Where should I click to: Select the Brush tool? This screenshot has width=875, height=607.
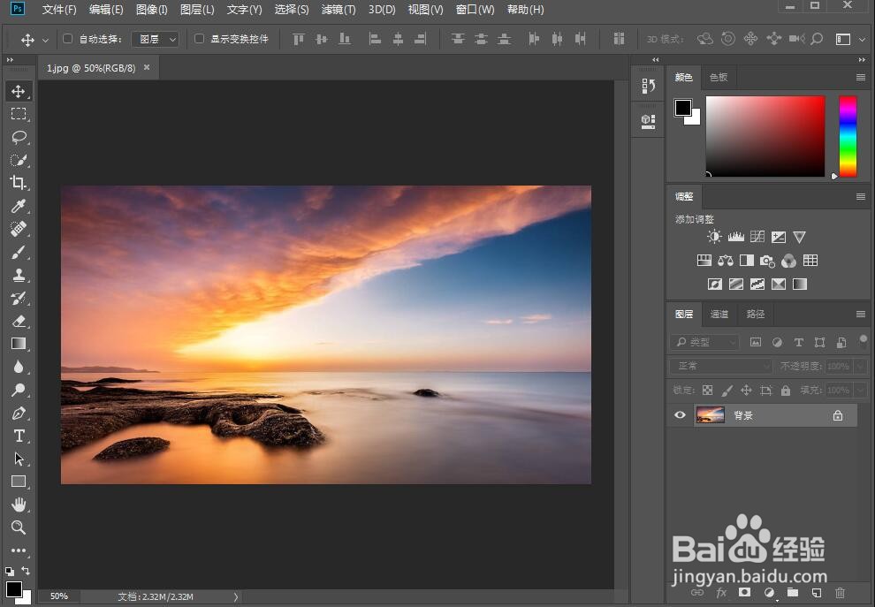tap(19, 252)
